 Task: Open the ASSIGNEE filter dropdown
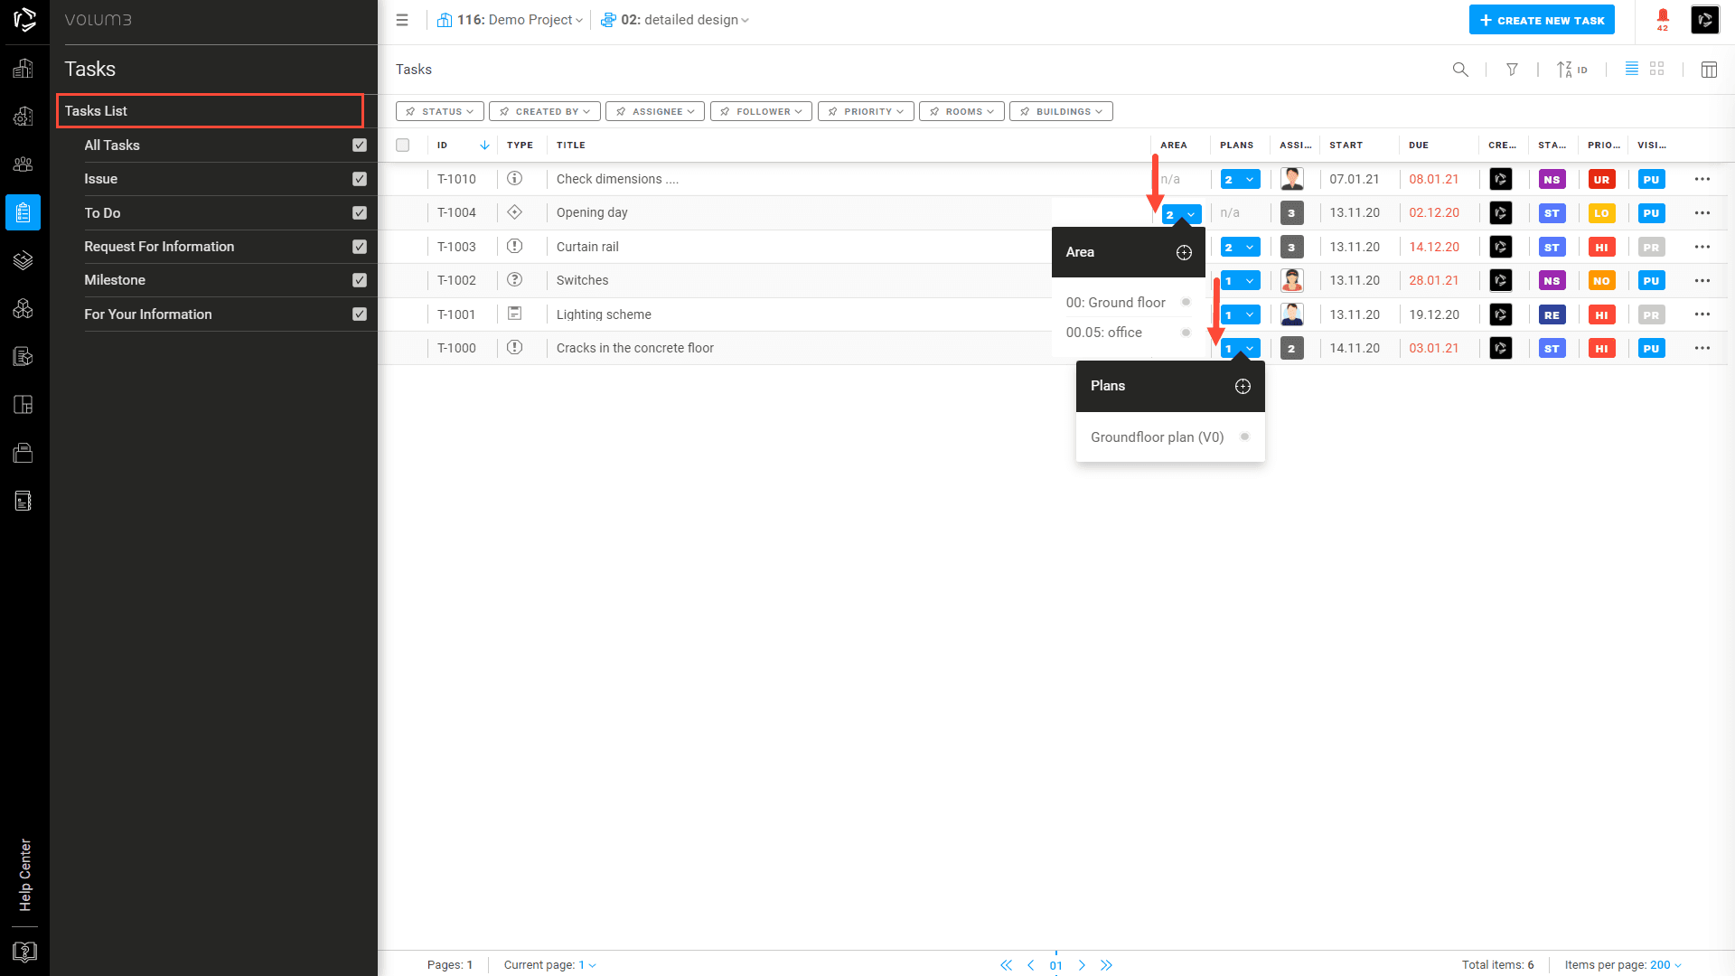655,111
